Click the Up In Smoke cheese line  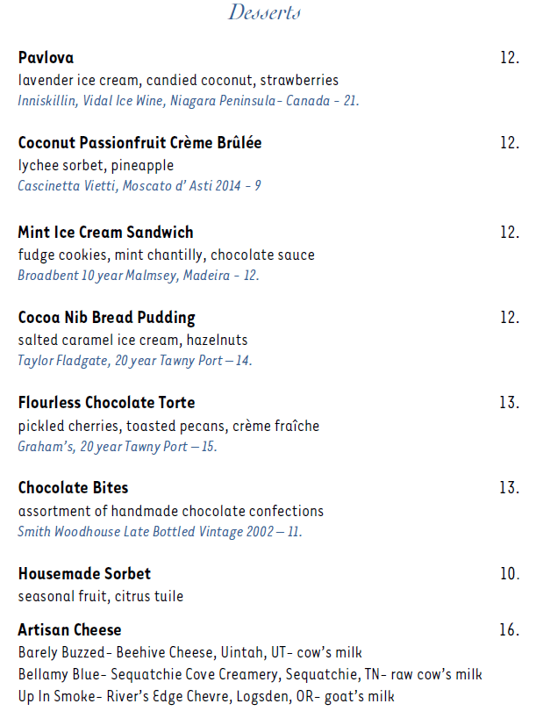click(x=206, y=697)
